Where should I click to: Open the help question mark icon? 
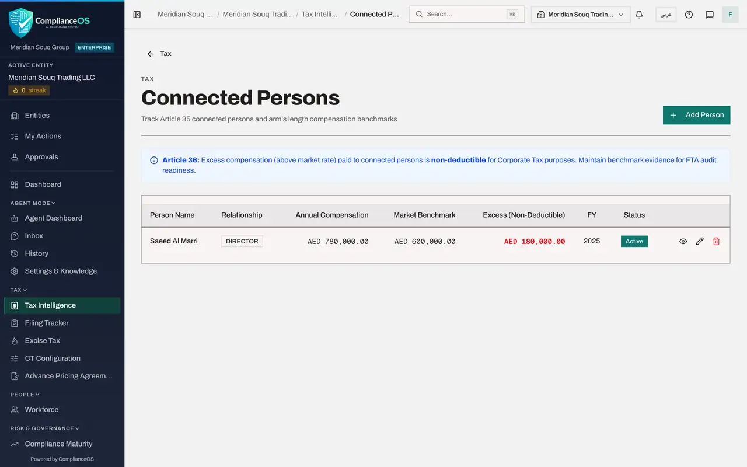689,15
